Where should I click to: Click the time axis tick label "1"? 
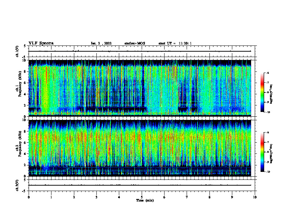coord(51,197)
